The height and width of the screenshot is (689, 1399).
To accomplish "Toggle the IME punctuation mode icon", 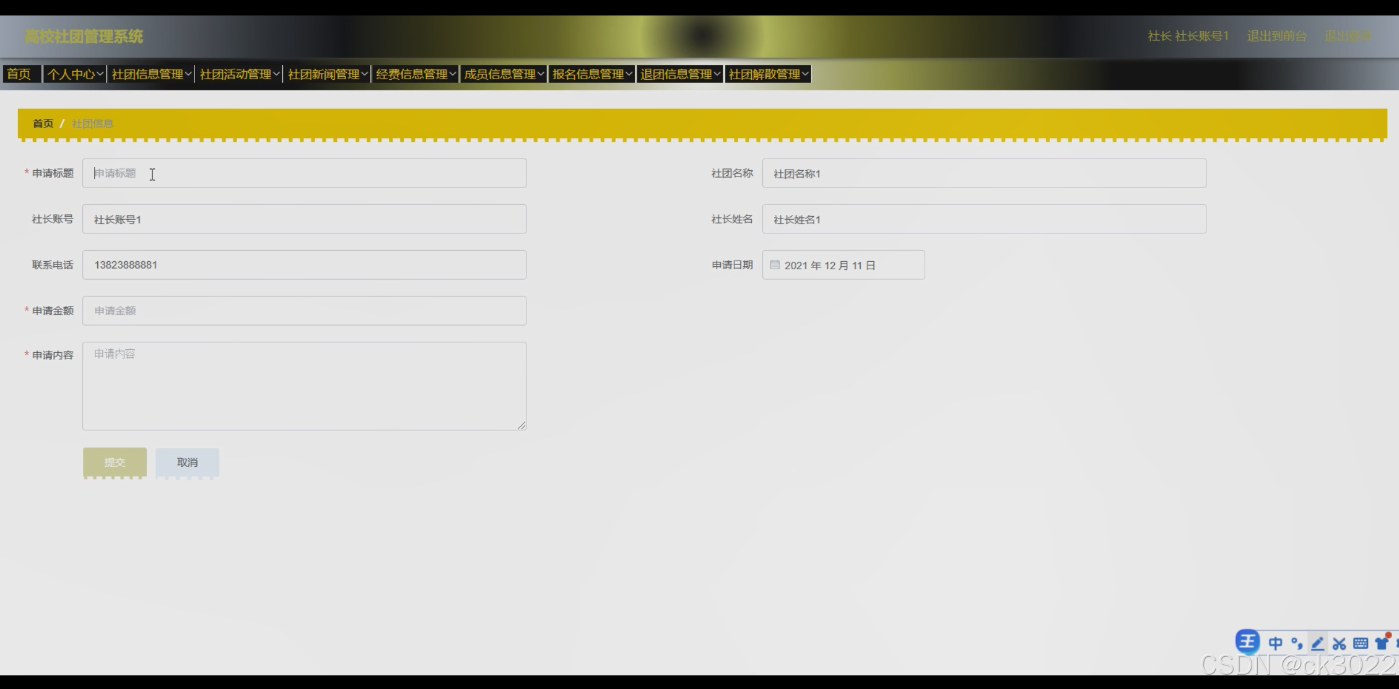I will [1296, 644].
